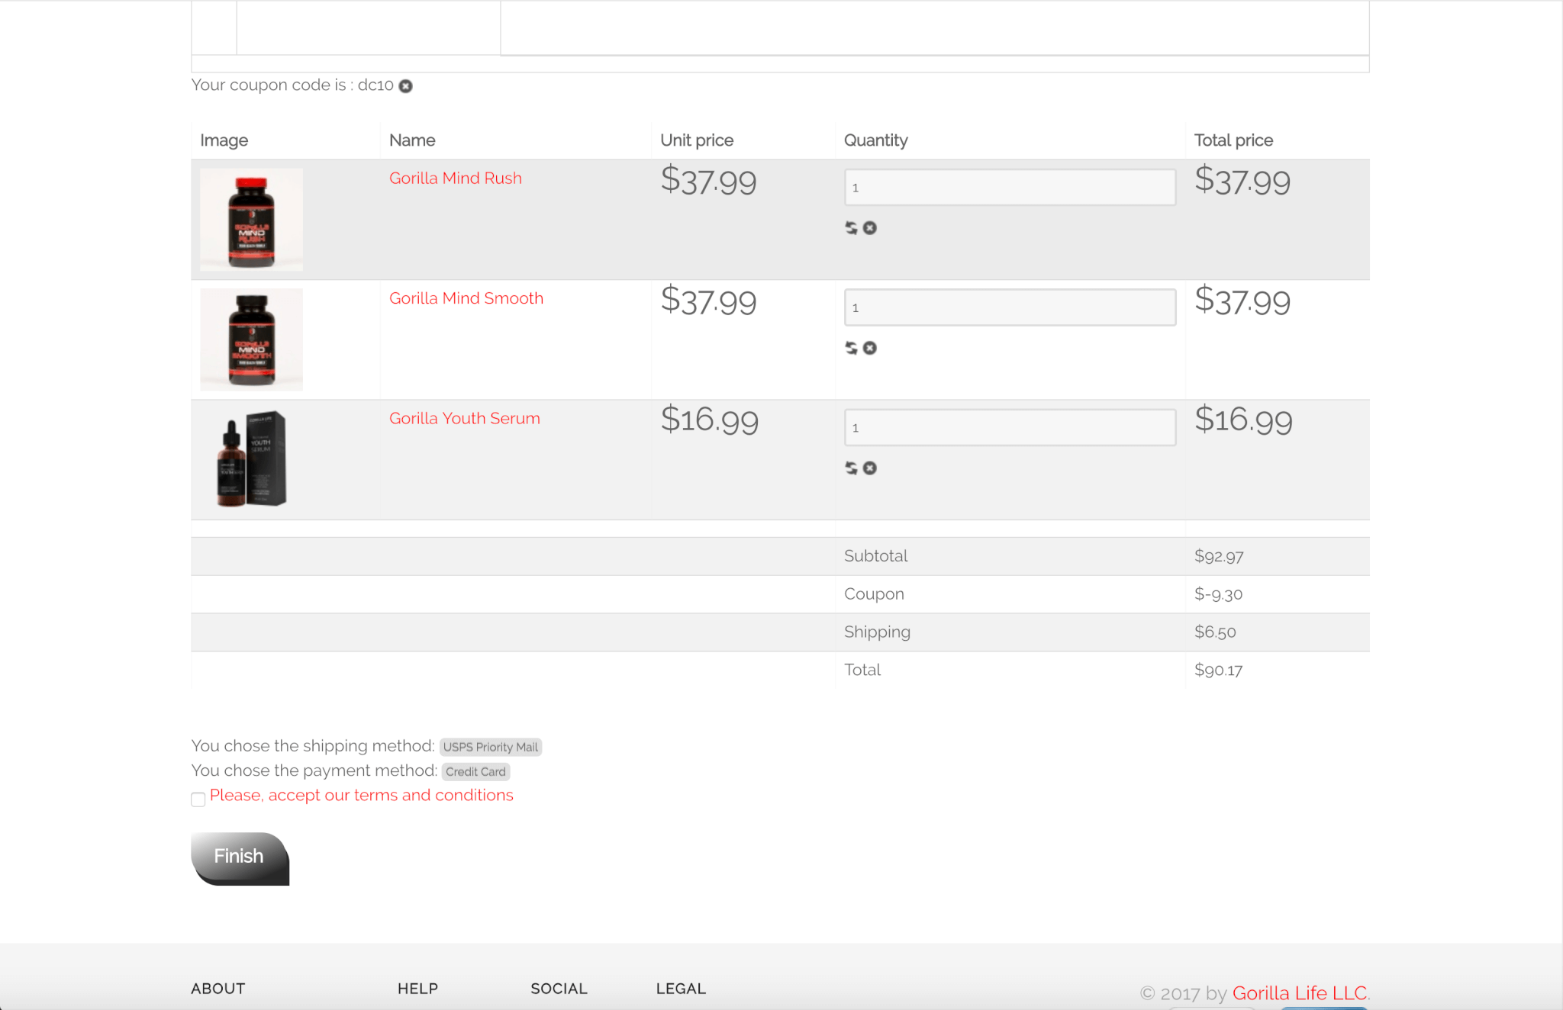Select the Credit Card payment badge

click(475, 771)
